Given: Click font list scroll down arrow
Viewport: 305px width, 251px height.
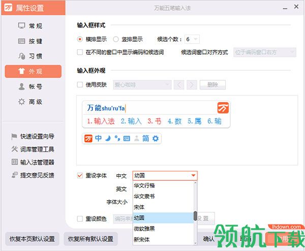Looking at the screenshot, I should [x=196, y=243].
